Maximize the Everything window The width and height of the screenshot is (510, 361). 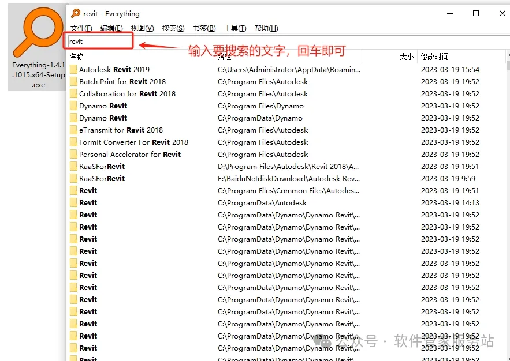[x=476, y=13]
